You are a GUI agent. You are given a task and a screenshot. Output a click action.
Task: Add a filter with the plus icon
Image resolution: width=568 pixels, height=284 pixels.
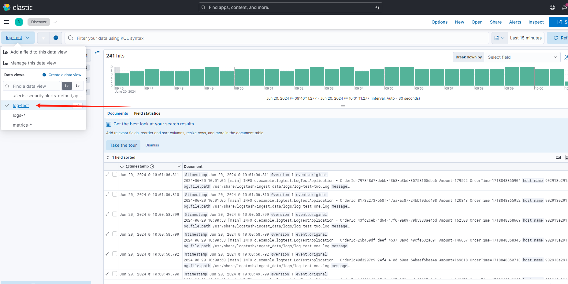pos(56,38)
